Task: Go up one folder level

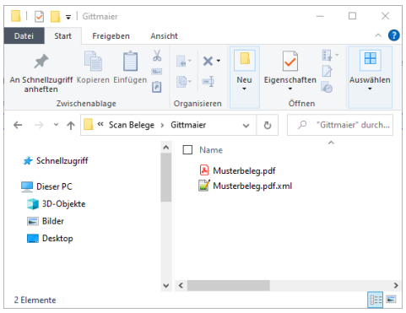Action: click(x=71, y=125)
